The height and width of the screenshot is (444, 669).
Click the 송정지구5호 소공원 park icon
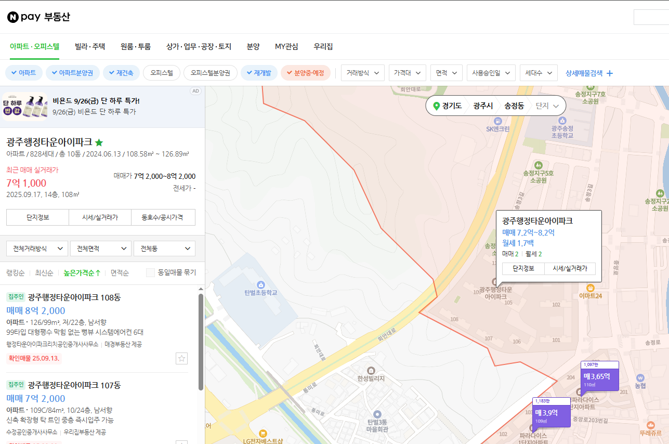[538, 164]
